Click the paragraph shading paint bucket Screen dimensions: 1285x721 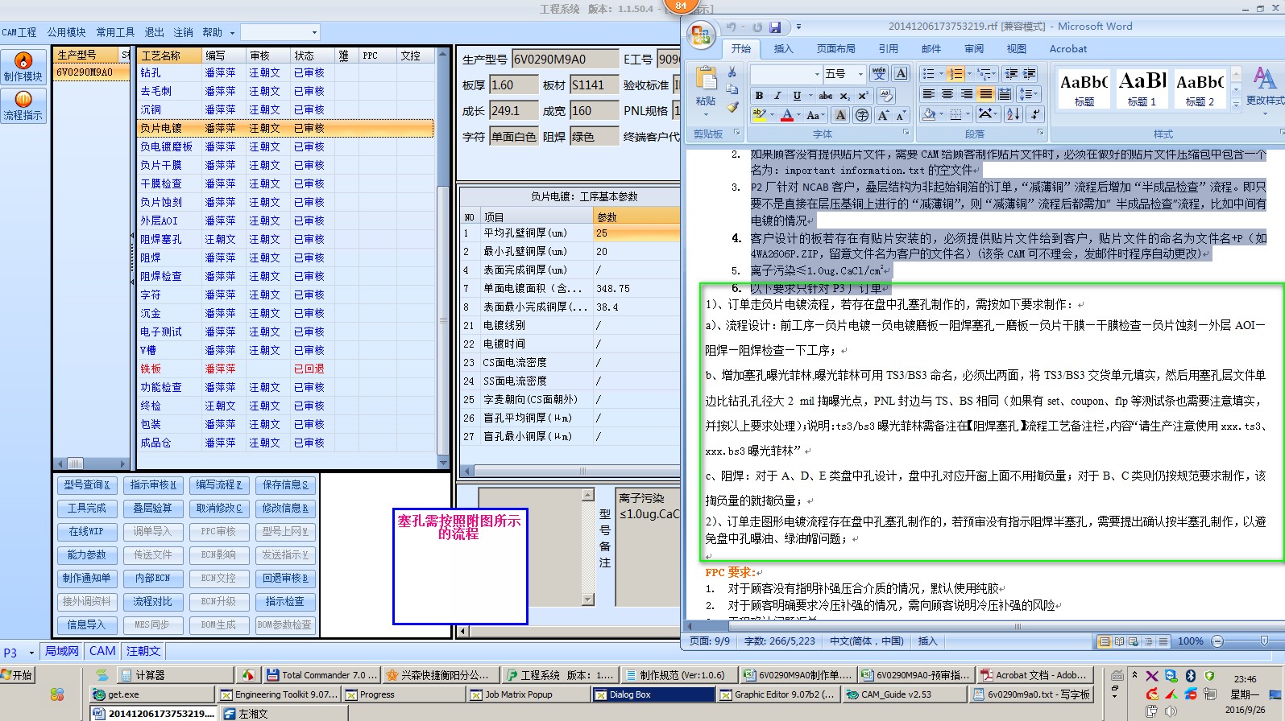coord(929,114)
